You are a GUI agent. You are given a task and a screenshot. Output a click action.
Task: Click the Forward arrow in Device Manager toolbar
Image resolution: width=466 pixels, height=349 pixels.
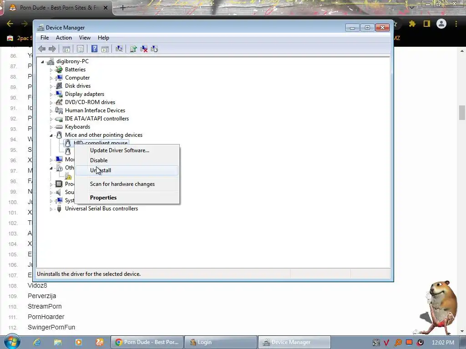[52, 49]
